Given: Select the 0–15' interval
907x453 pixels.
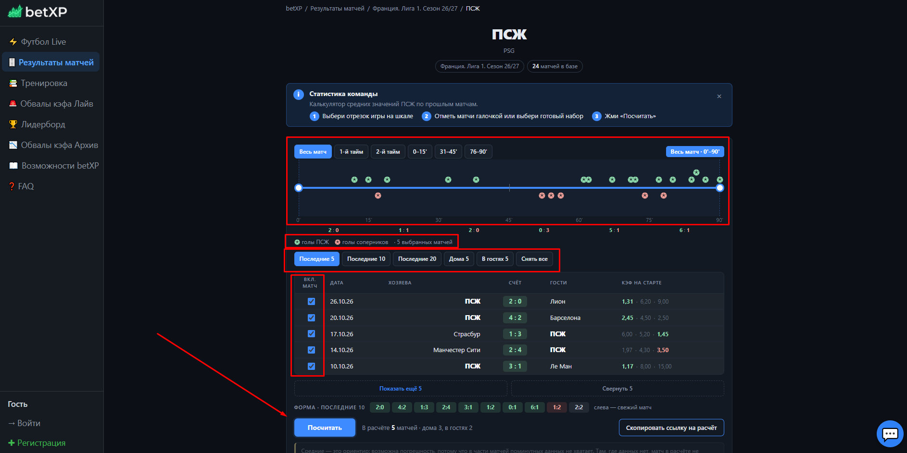Looking at the screenshot, I should [420, 152].
